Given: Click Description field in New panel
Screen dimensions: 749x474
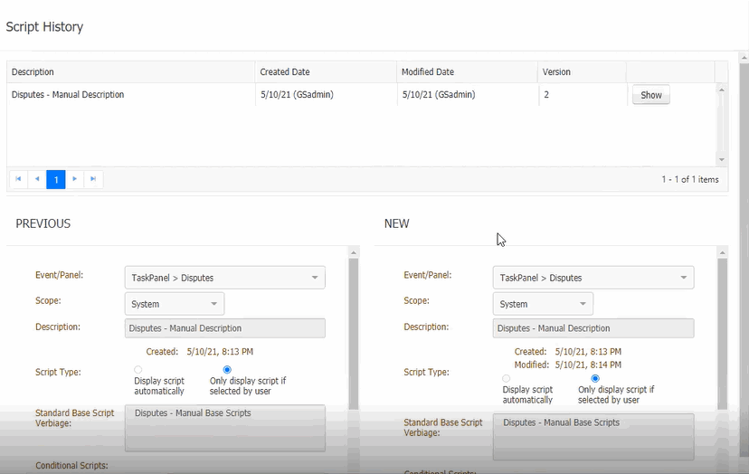Looking at the screenshot, I should point(593,328).
